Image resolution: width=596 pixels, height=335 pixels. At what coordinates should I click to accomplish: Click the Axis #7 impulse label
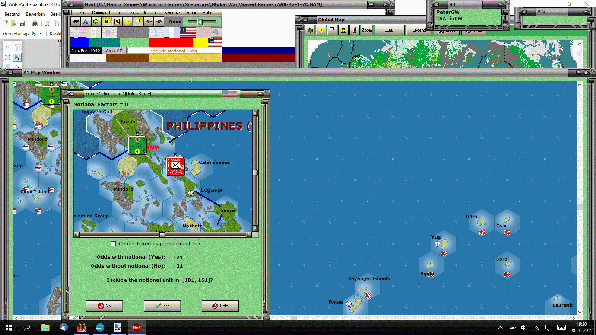tap(114, 51)
